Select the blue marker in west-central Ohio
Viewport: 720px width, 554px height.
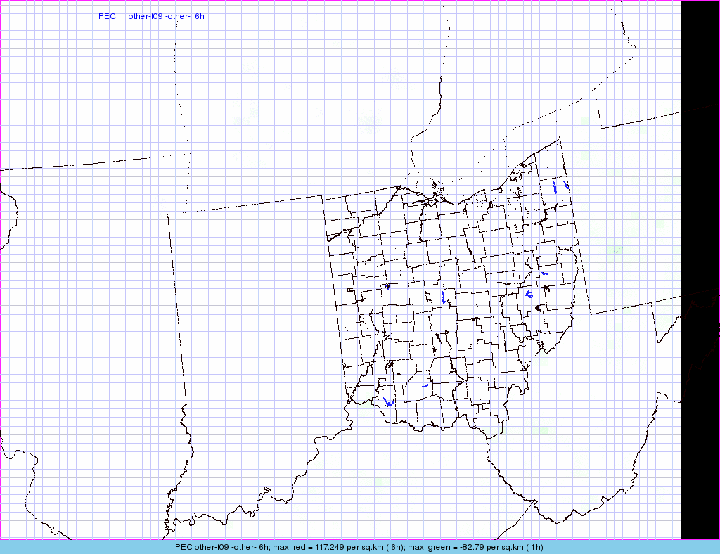[387, 286]
